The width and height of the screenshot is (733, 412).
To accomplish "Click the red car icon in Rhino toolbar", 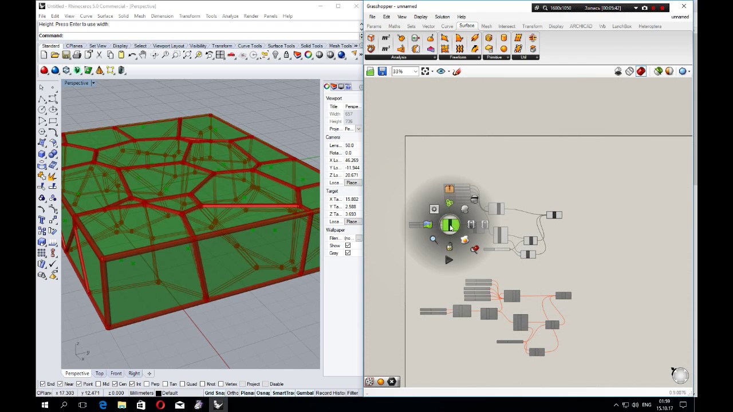I will [x=231, y=55].
